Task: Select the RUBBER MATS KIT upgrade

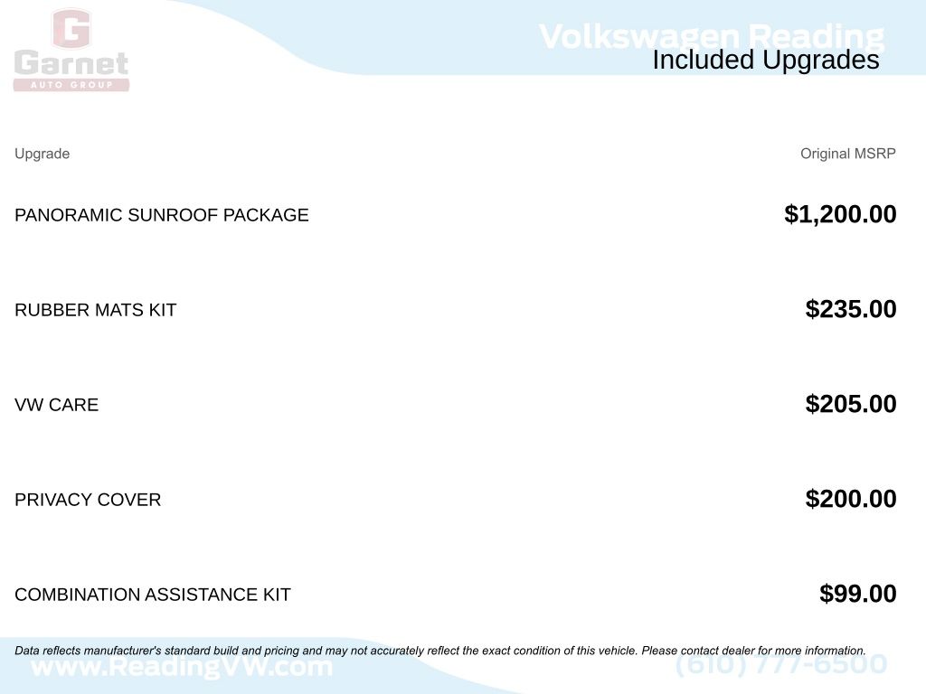Action: (95, 310)
